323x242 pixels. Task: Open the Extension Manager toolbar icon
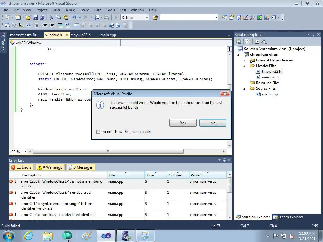click(x=267, y=18)
